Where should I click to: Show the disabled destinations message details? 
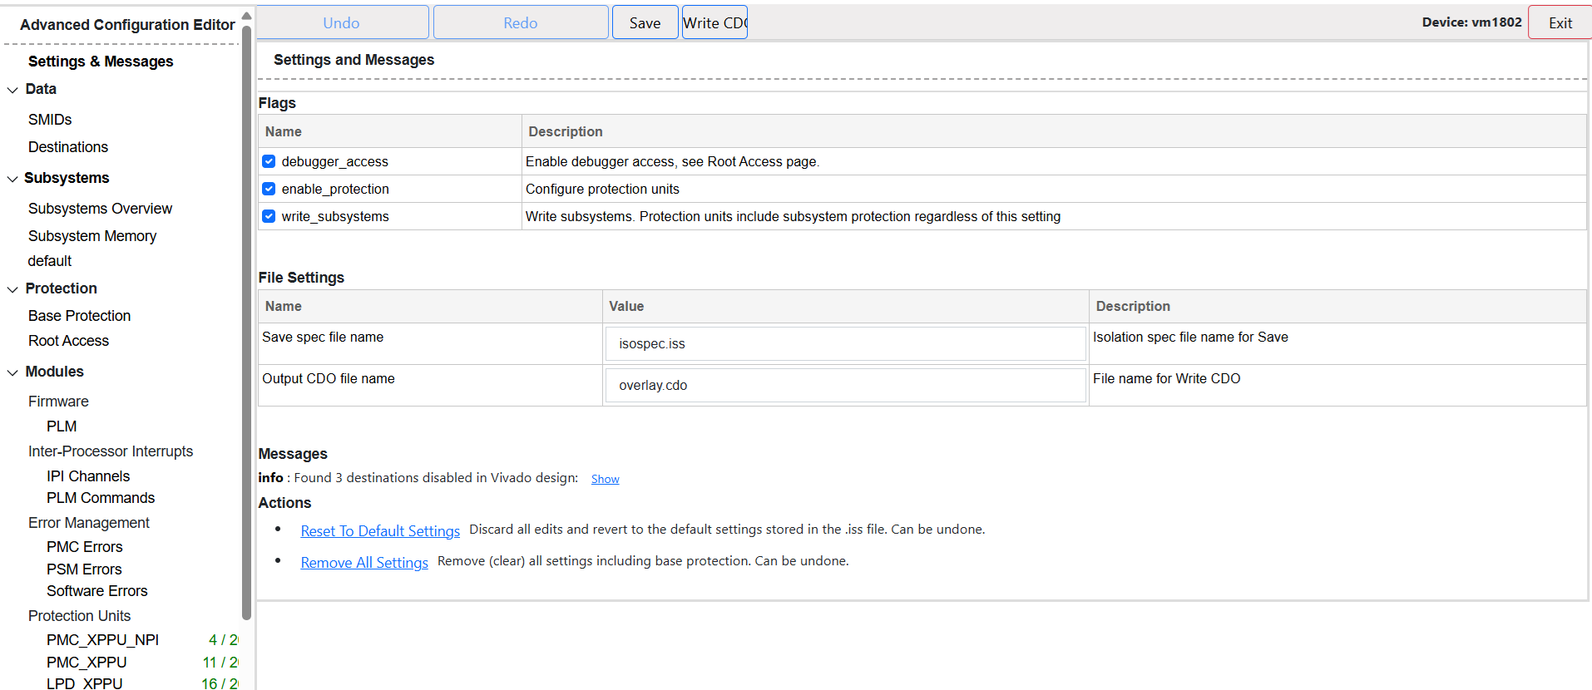(605, 479)
